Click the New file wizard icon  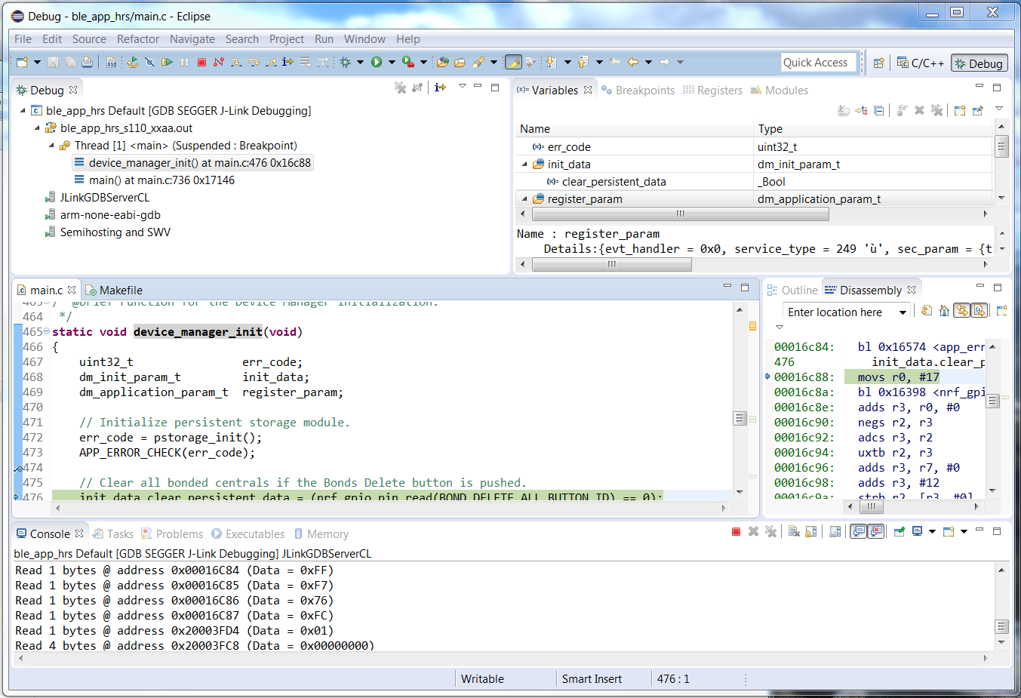click(x=22, y=62)
